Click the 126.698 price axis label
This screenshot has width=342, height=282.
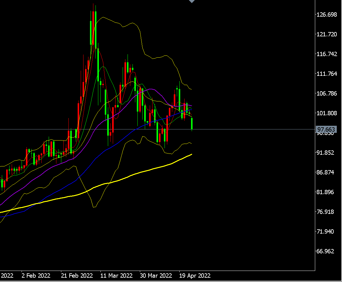[327, 14]
